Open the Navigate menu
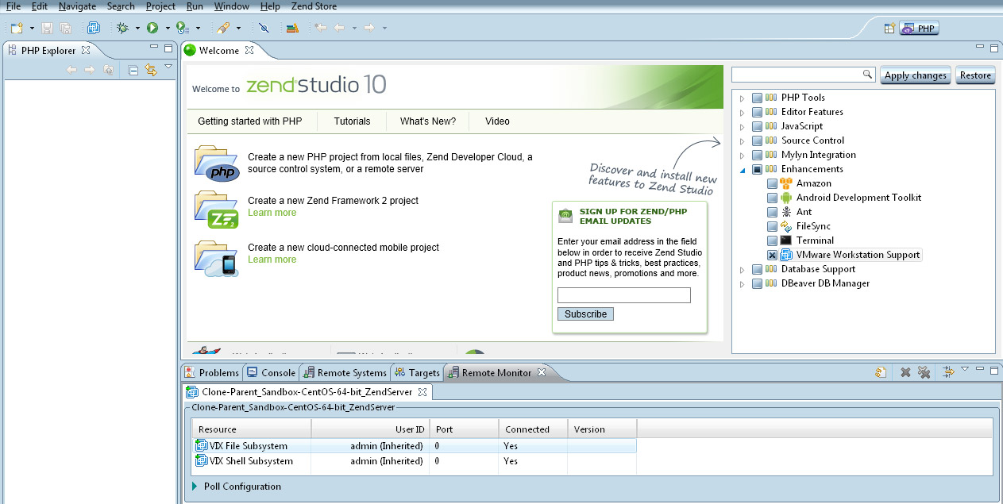1003x504 pixels. (77, 6)
